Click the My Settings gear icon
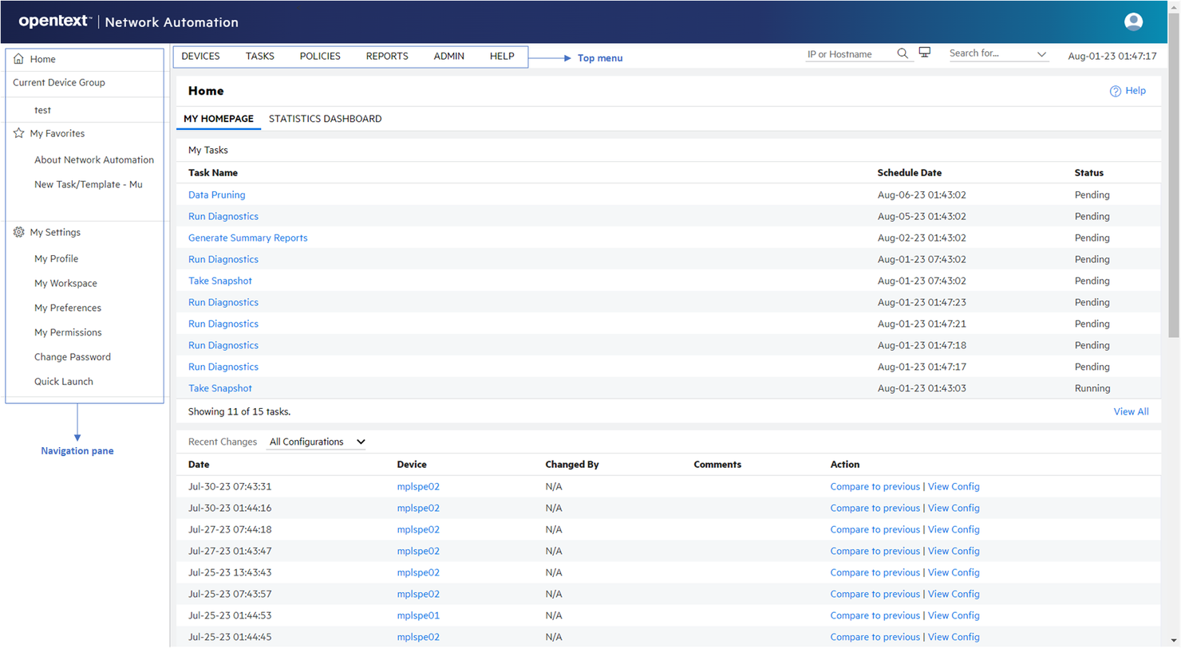 18,232
